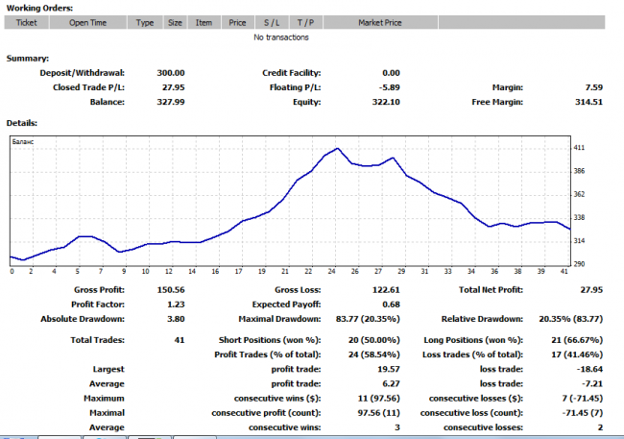Click the balance chart peak near trade 24
624x439 pixels.
click(336, 149)
